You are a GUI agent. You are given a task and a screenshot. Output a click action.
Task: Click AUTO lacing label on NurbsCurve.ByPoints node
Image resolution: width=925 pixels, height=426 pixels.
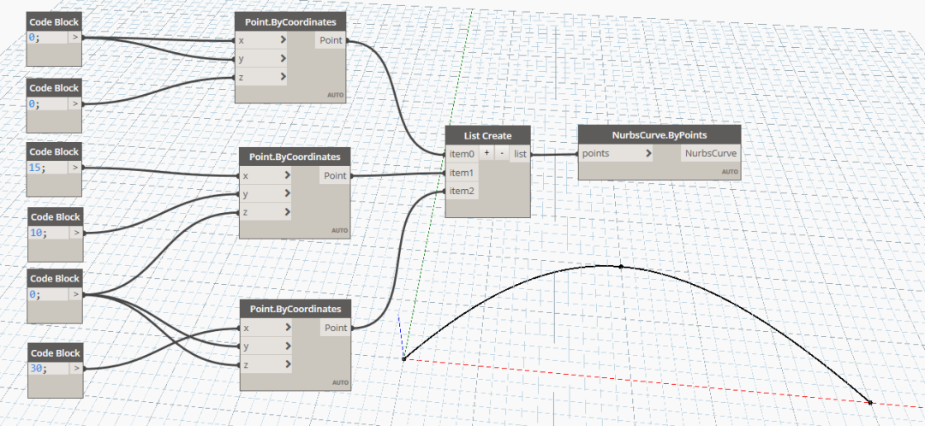(x=730, y=171)
